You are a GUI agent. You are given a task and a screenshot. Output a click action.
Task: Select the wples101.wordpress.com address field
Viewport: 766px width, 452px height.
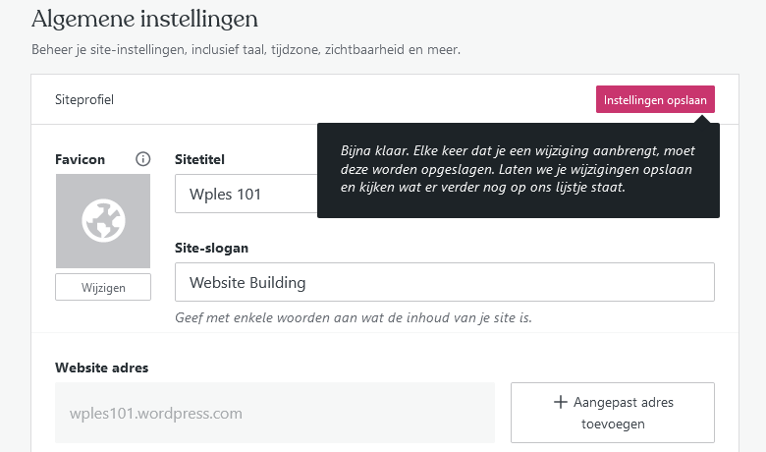point(275,413)
